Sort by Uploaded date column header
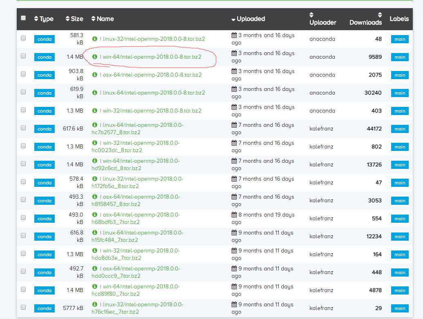 click(248, 19)
